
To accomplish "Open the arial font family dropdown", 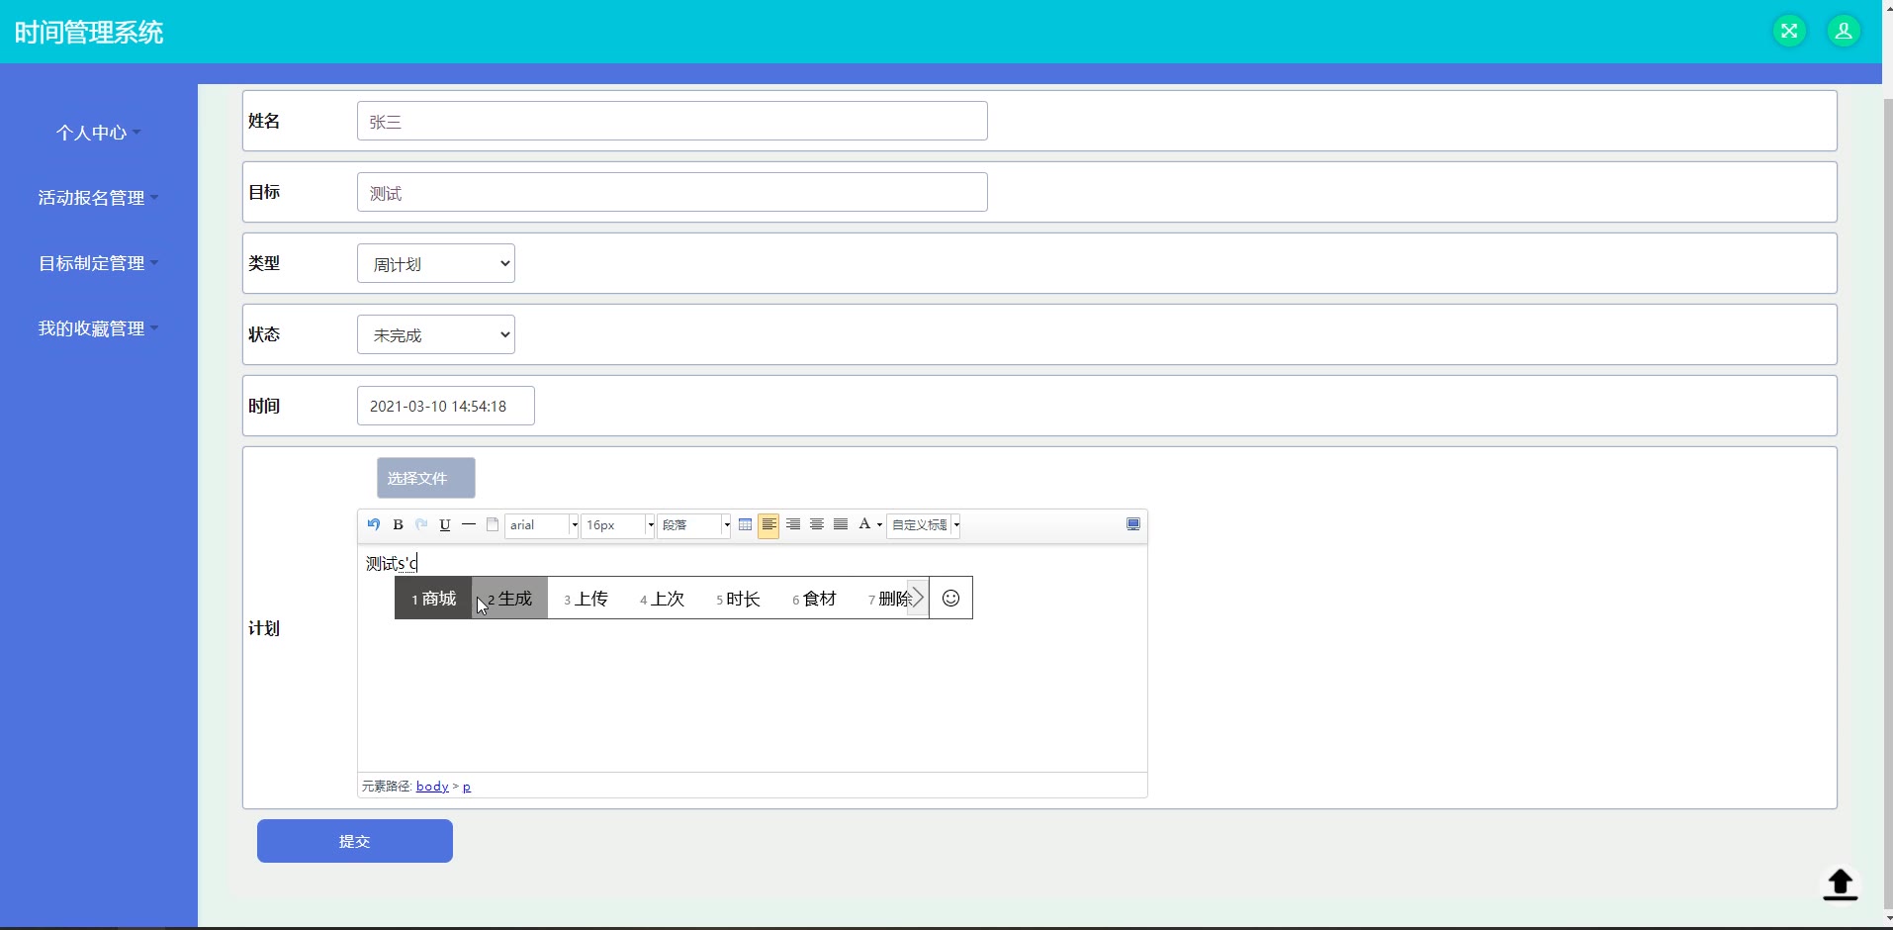I will pyautogui.click(x=542, y=525).
